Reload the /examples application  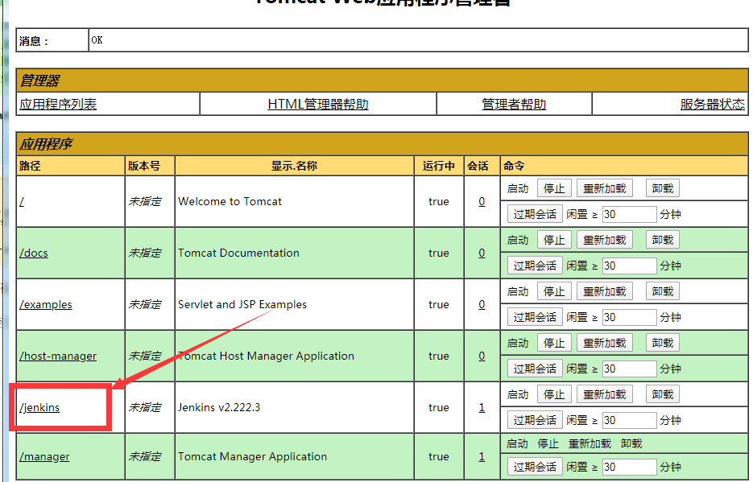click(x=605, y=291)
